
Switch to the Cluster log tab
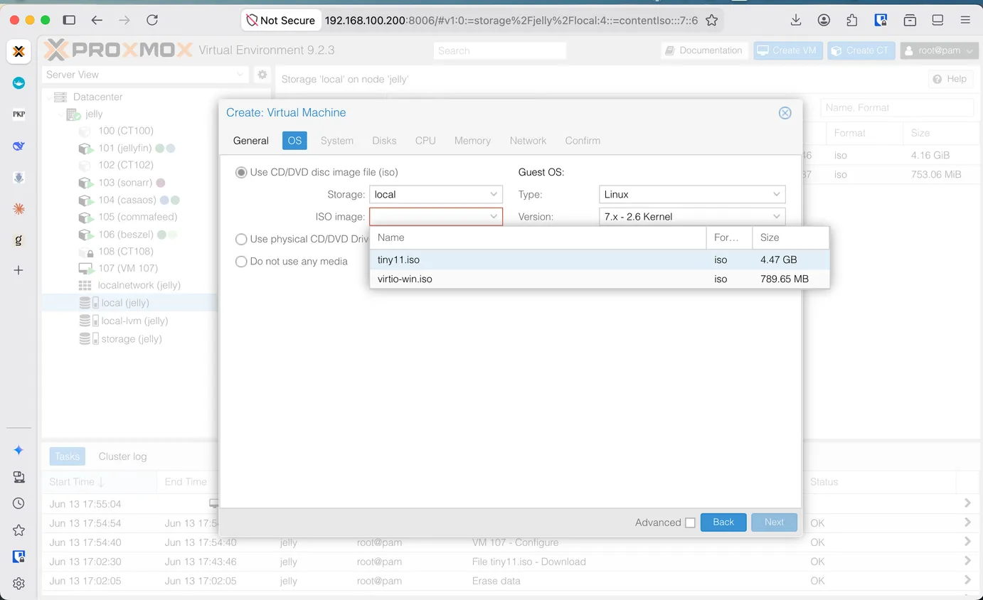pyautogui.click(x=122, y=456)
